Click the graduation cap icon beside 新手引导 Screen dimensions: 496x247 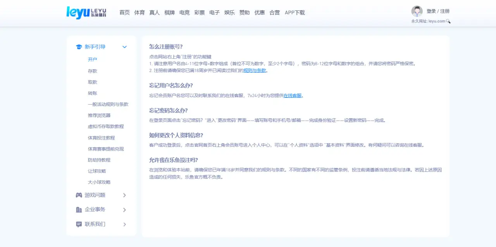coord(79,46)
